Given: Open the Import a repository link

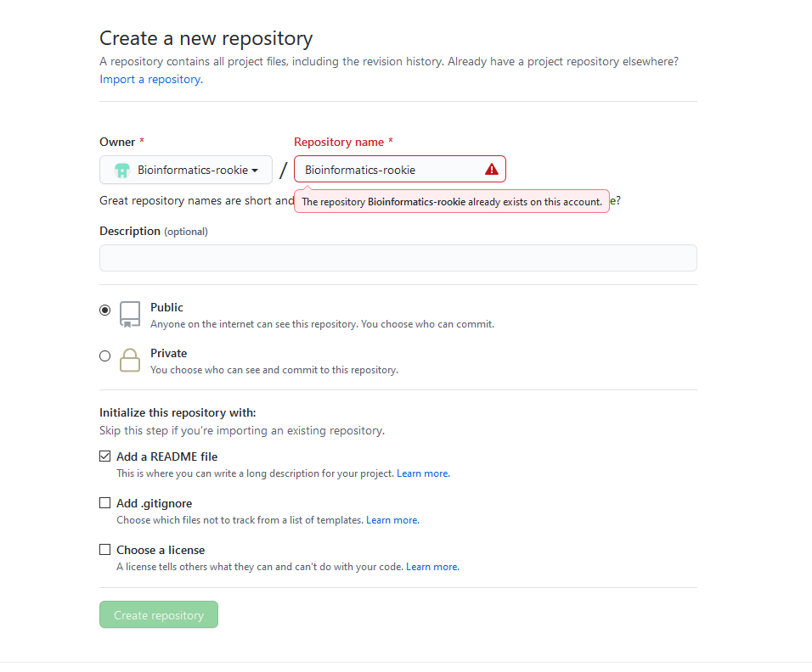Looking at the screenshot, I should pos(150,80).
